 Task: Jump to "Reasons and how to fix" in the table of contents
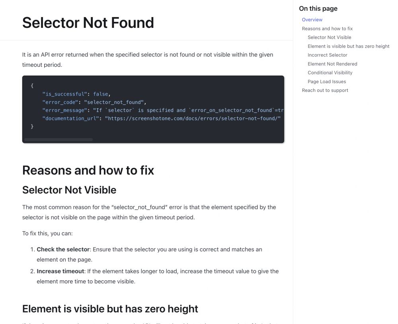[327, 29]
